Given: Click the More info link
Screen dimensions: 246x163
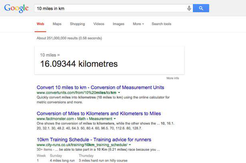Looking at the screenshot, I should tap(173, 78).
